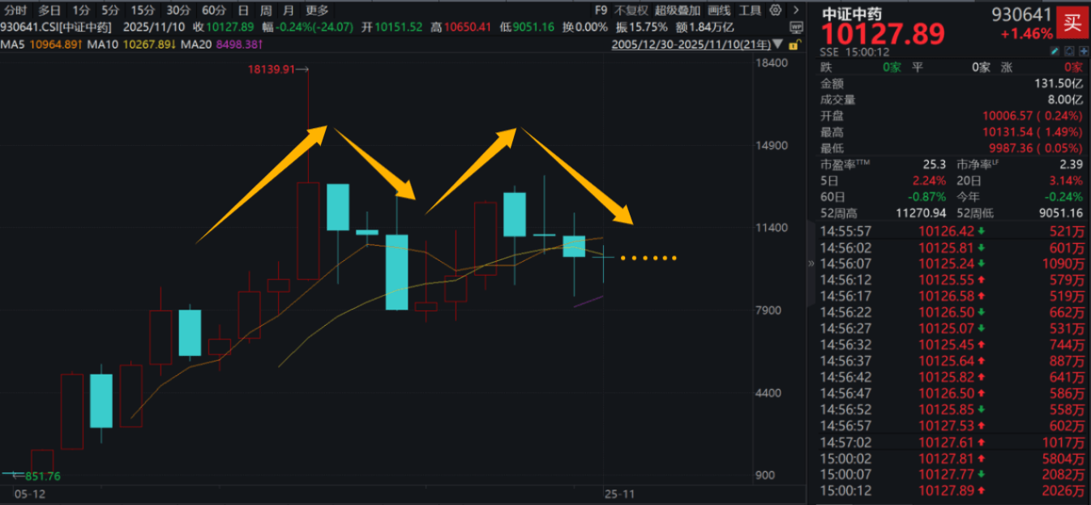Click the 开盘 10006.57 row
Viewport: 1091px width, 505px height.
point(952,116)
